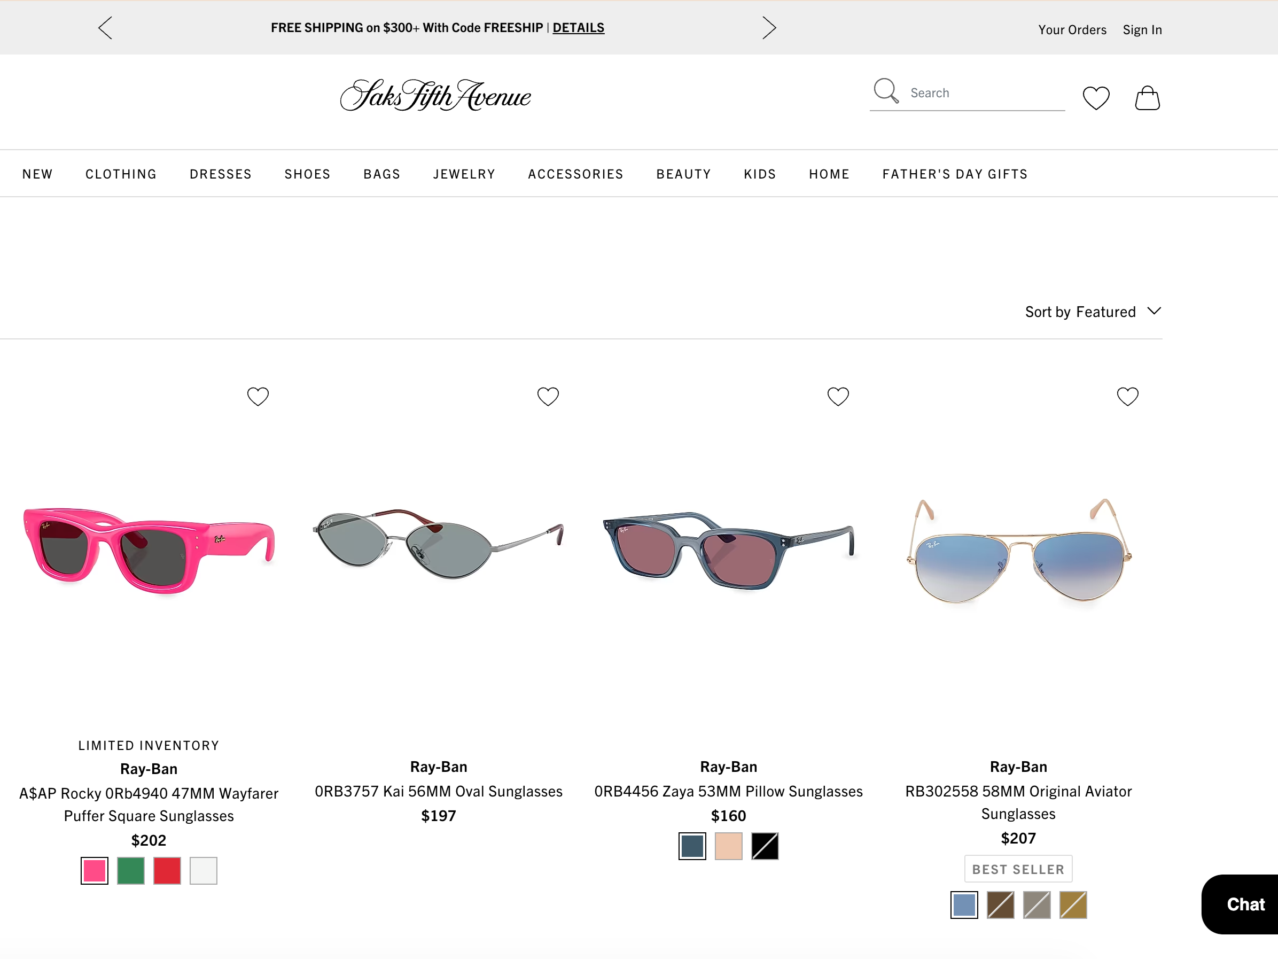Expand the Sort by Featured dropdown
Viewport: 1278px width, 959px height.
coord(1093,312)
